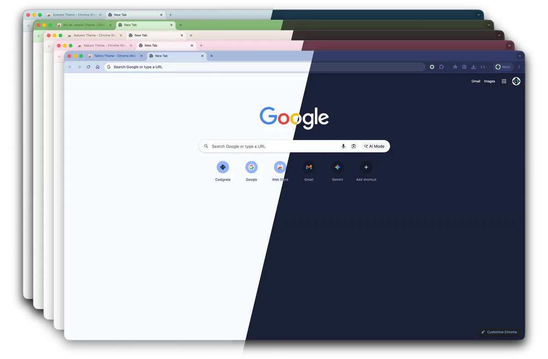548x359 pixels.
Task: Open the Work profile menu
Action: click(x=503, y=67)
